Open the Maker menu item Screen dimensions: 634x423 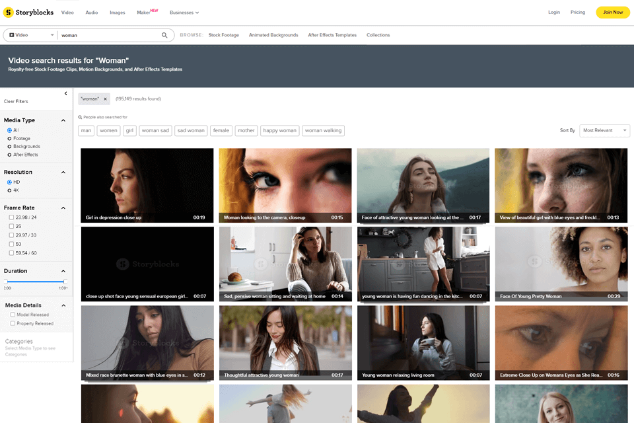click(x=147, y=12)
